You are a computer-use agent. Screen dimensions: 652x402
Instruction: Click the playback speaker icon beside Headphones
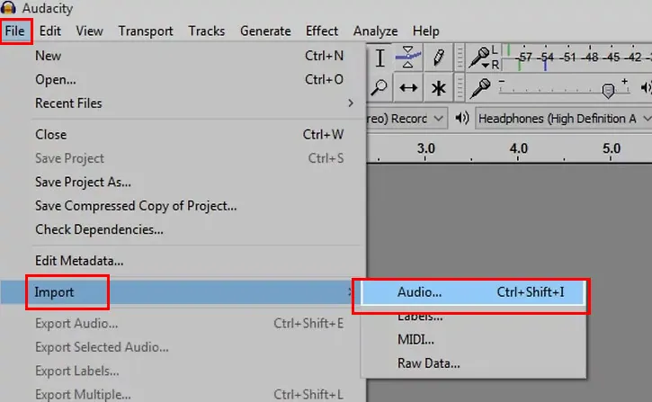coord(461,119)
